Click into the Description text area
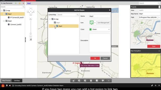The width and height of the screenshot is (161, 90). pyautogui.click(x=100, y=43)
